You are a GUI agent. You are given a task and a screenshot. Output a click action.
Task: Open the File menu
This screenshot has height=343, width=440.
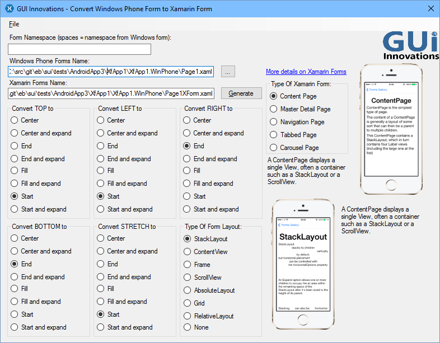point(14,24)
